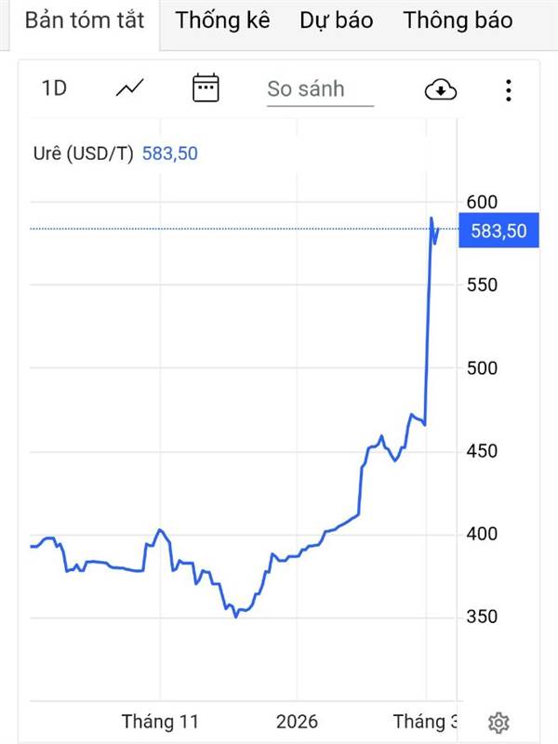558x744 pixels.
Task: Click the 350 price axis label
Action: click(483, 617)
